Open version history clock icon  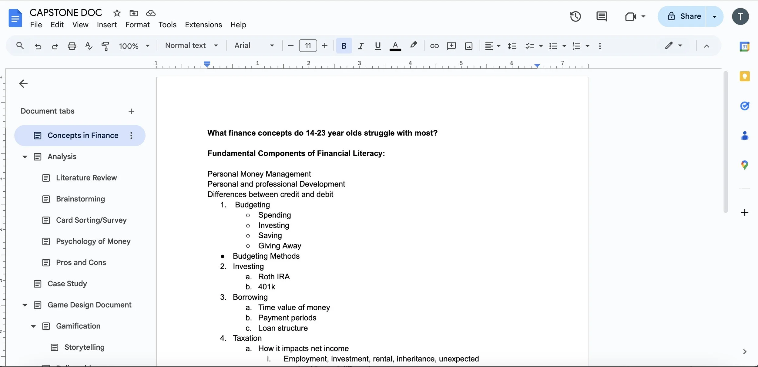575,16
